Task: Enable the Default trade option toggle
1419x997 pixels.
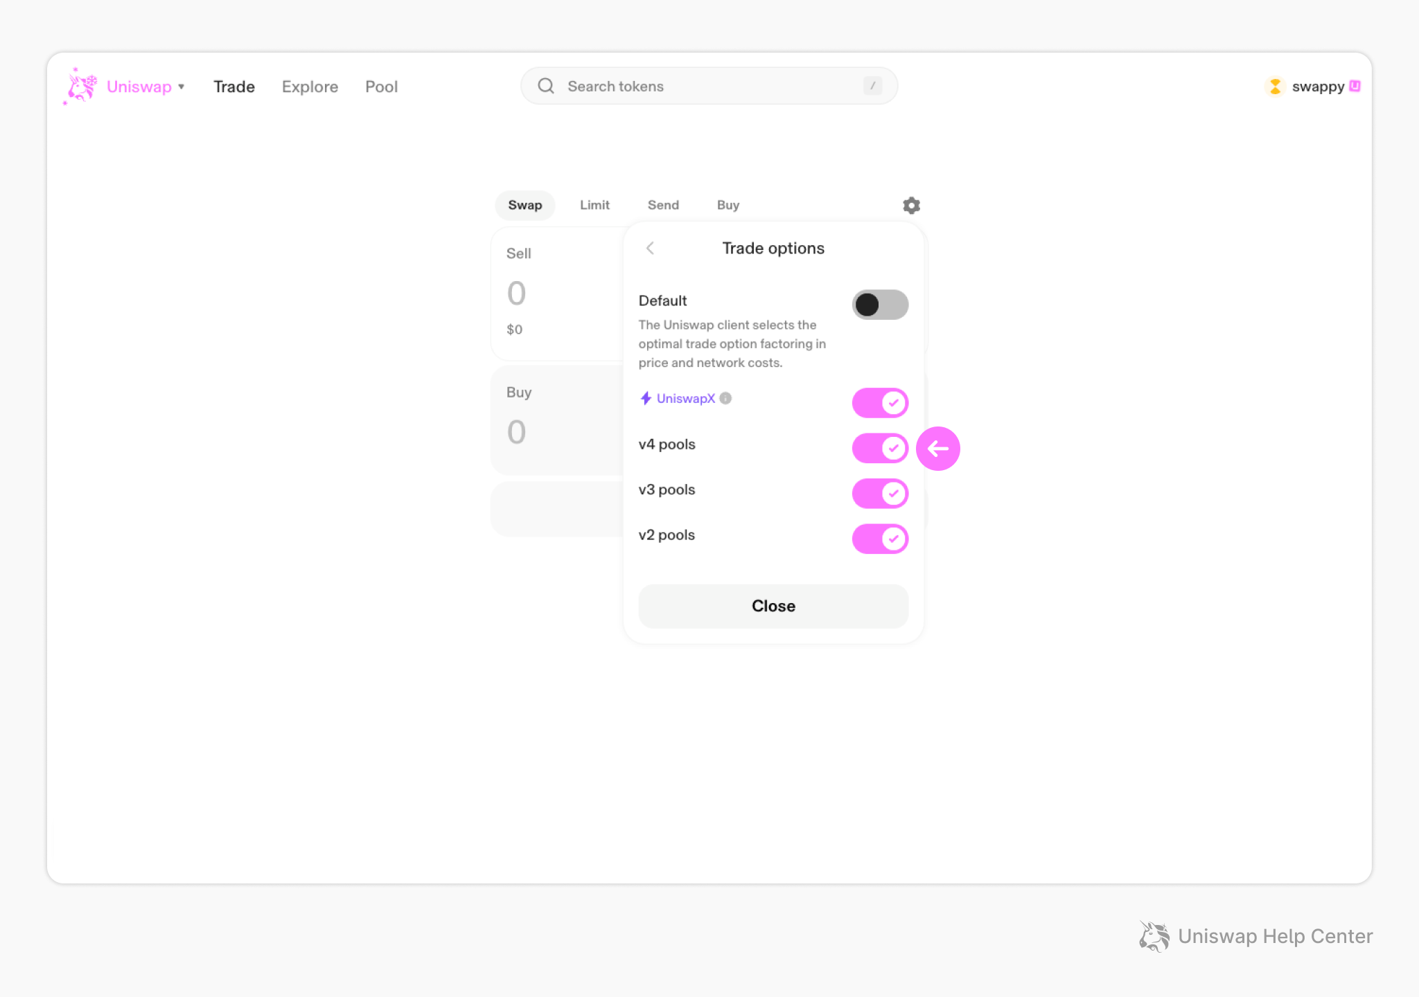Action: (880, 305)
